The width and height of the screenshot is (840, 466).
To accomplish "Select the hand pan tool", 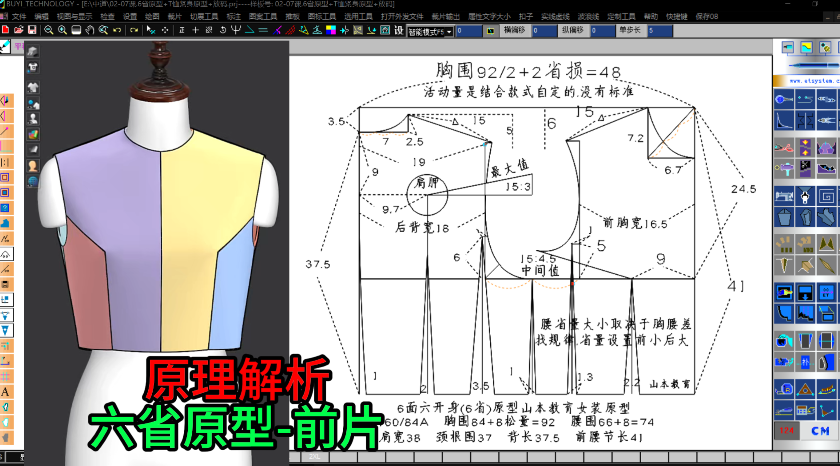I will [x=90, y=30].
